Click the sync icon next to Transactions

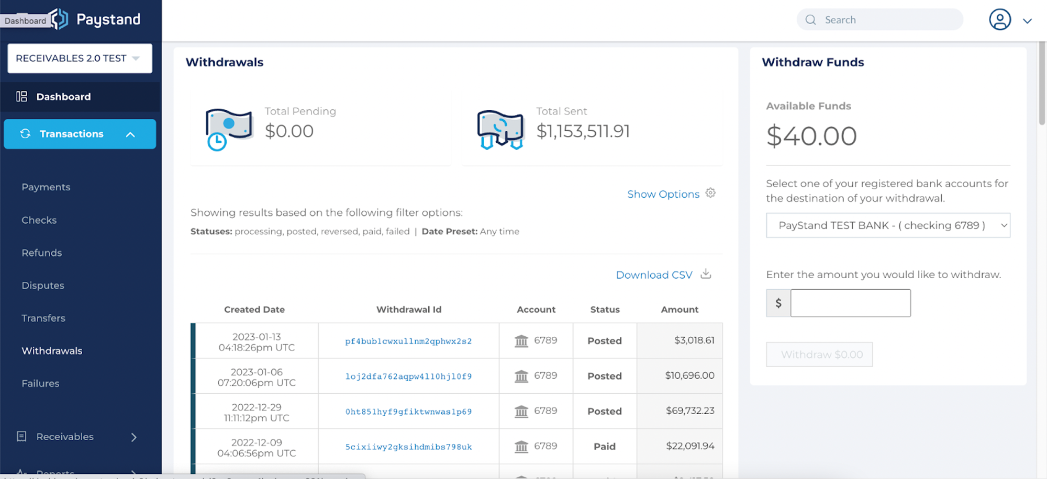pyautogui.click(x=25, y=134)
